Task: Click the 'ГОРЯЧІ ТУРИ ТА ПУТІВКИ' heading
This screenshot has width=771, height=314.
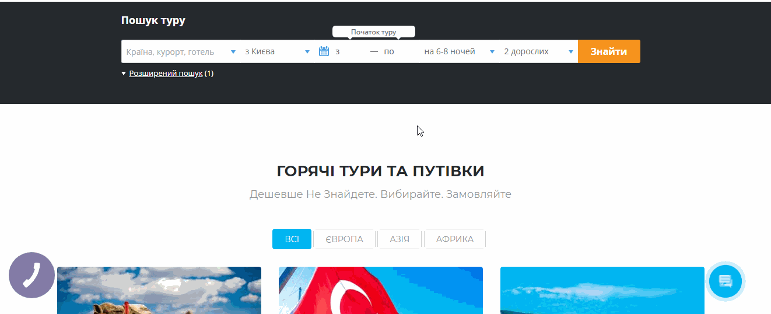Action: click(x=380, y=171)
